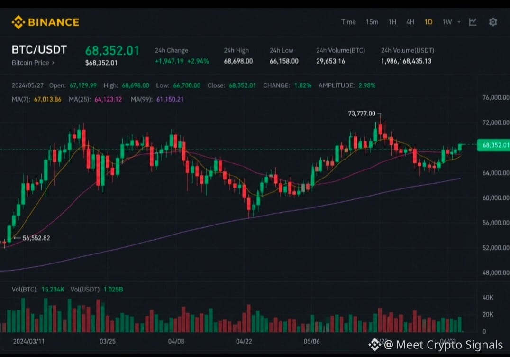Image resolution: width=510 pixels, height=357 pixels.
Task: Click the Vol(BTC) value 15.234K
Action: point(53,289)
